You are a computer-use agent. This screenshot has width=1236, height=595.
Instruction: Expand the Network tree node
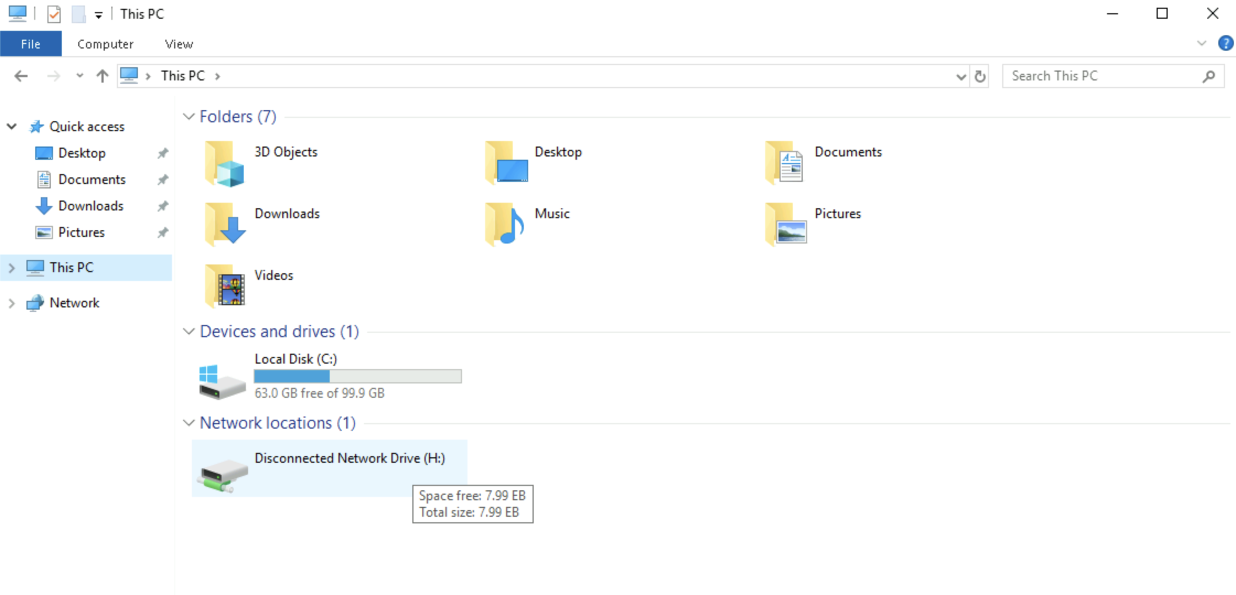coord(12,303)
